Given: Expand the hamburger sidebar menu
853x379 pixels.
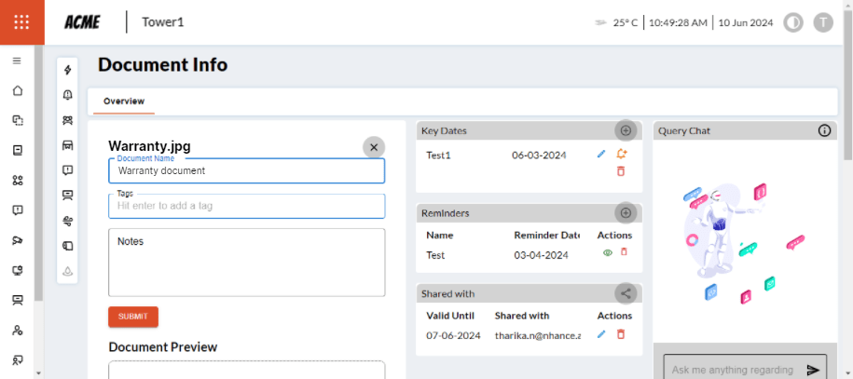Looking at the screenshot, I should tap(17, 61).
